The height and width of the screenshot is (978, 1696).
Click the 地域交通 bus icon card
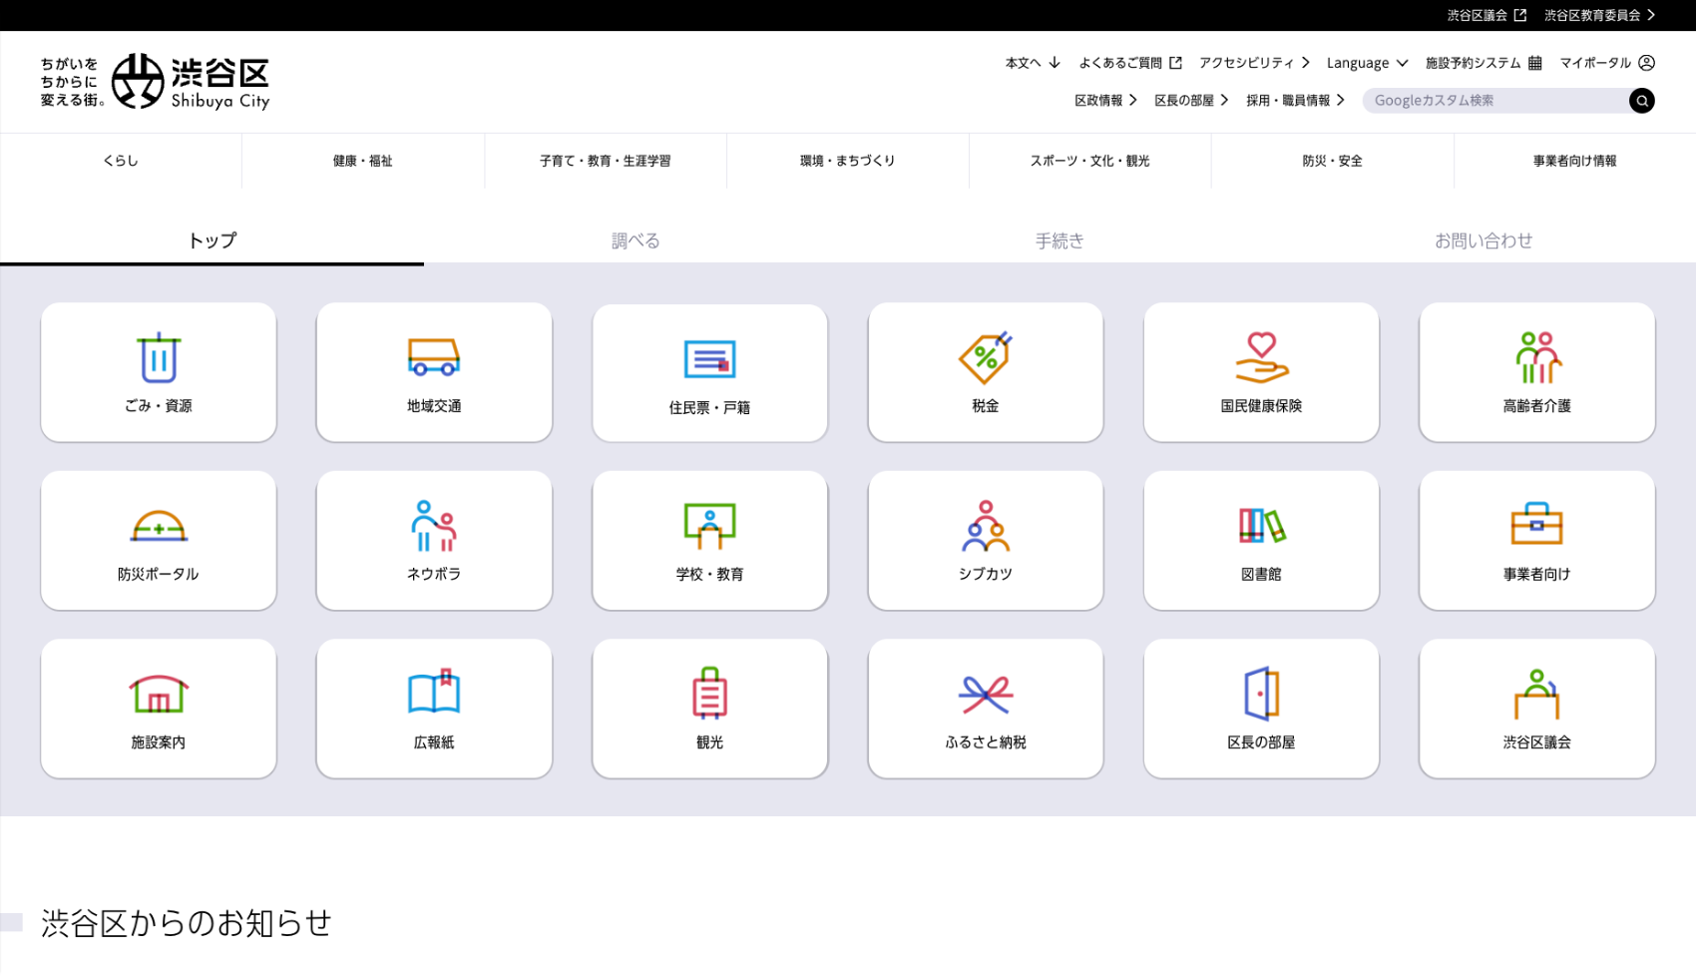pyautogui.click(x=434, y=372)
